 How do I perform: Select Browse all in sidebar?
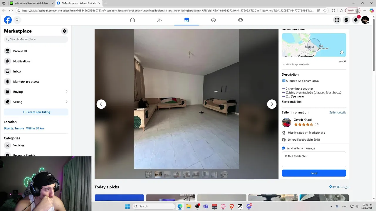pos(36,51)
